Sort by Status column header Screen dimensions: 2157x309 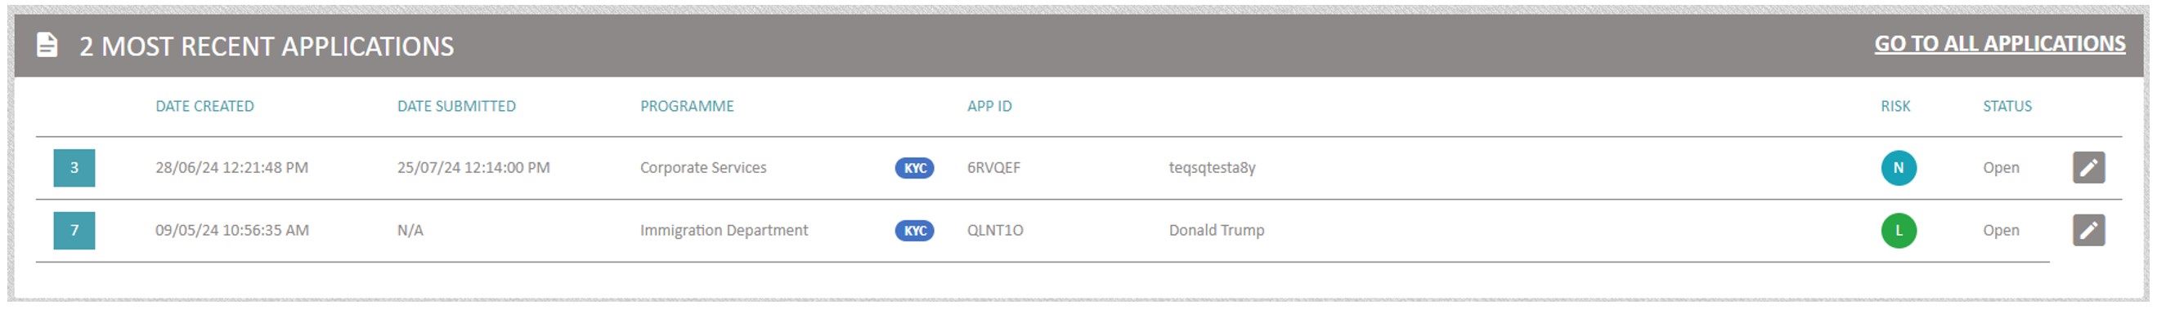click(x=2007, y=106)
